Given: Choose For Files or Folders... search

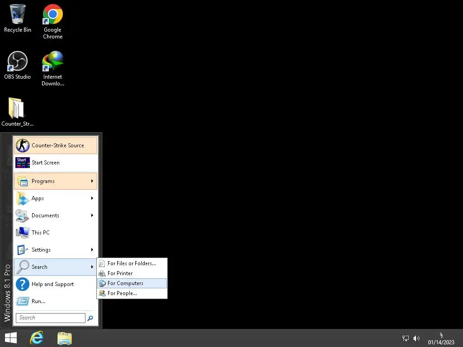Looking at the screenshot, I should tap(132, 263).
